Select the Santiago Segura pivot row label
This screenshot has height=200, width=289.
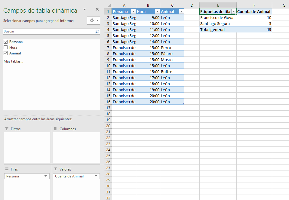(218, 23)
